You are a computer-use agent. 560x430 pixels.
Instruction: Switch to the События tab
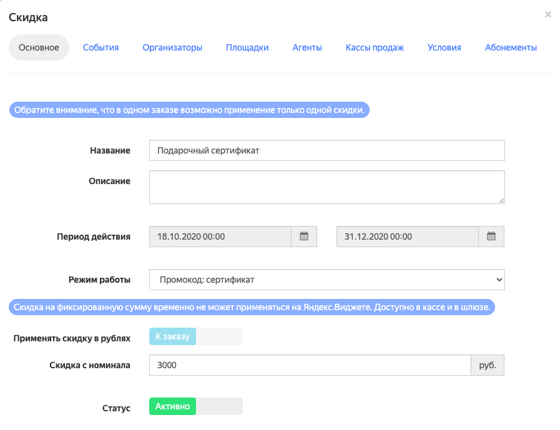pos(101,47)
